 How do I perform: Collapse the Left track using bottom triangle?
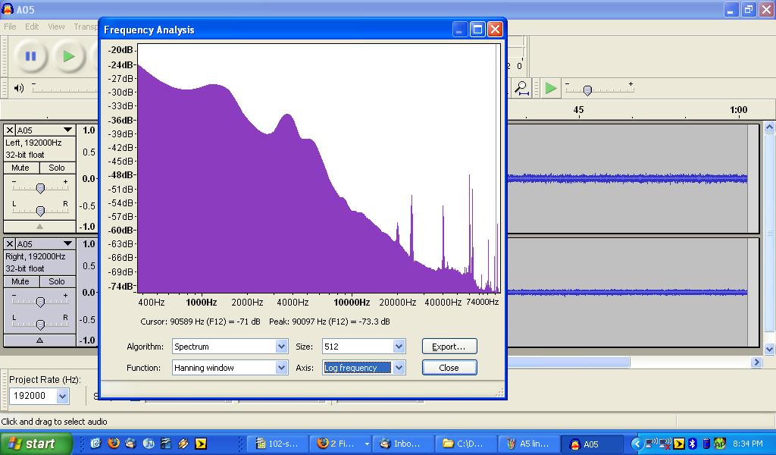[x=40, y=226]
